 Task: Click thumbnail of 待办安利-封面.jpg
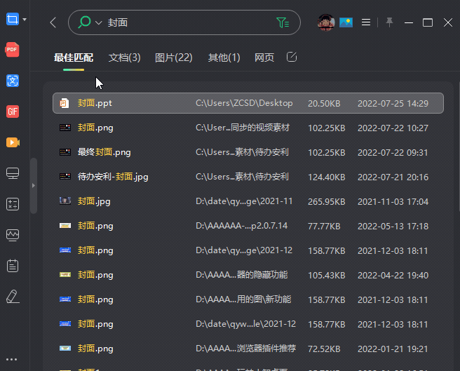coord(65,177)
